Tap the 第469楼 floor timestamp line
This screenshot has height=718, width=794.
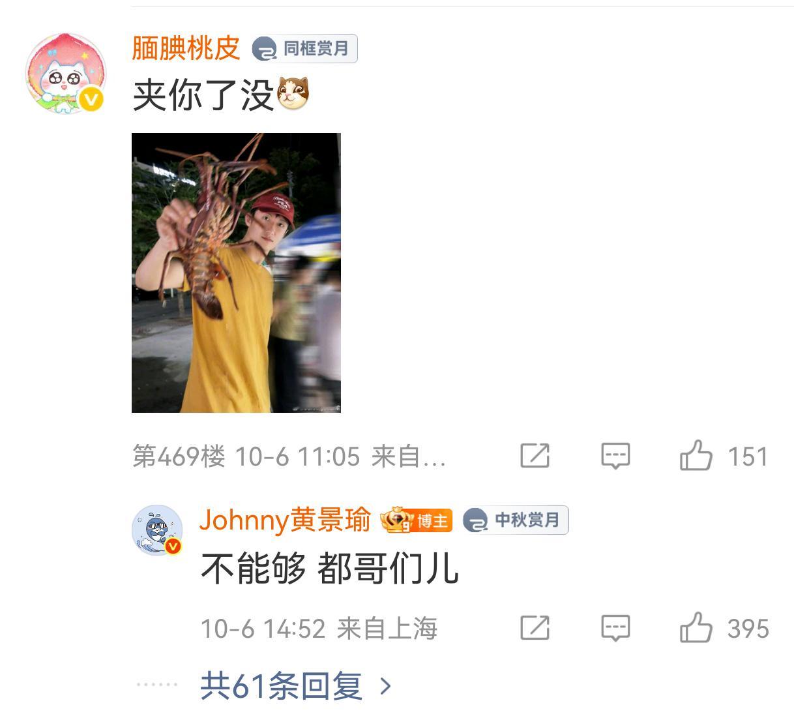(289, 456)
